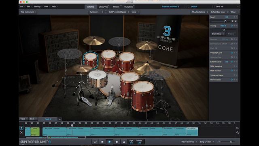Screen dimensions: 259x146
Task: Click the Process button
Action: click(231, 34)
